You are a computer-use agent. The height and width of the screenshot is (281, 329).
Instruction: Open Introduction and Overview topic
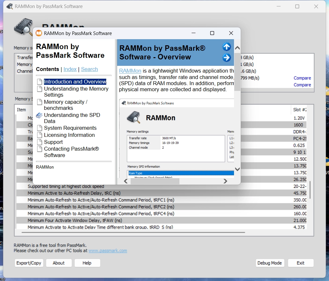coord(75,82)
